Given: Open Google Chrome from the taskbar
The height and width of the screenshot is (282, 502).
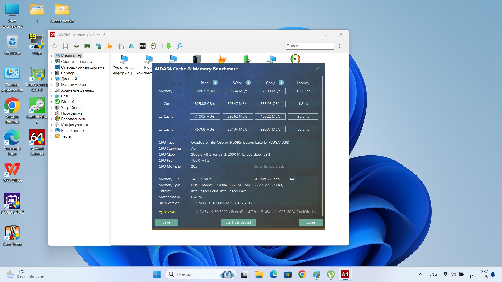Looking at the screenshot, I should pos(302,274).
